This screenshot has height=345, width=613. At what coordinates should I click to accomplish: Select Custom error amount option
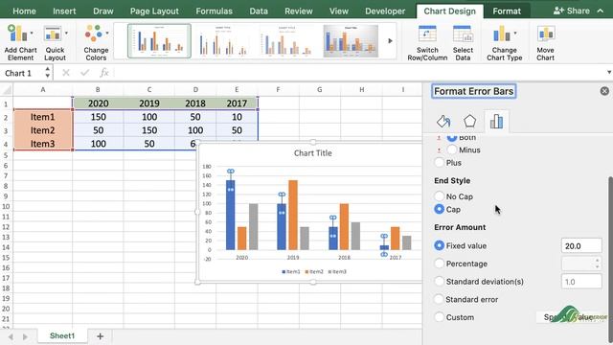click(x=440, y=317)
